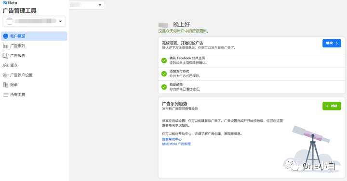This screenshot has width=347, height=181.
Task: Click the 你的支付方式已保存 status text
Action: coord(185,76)
